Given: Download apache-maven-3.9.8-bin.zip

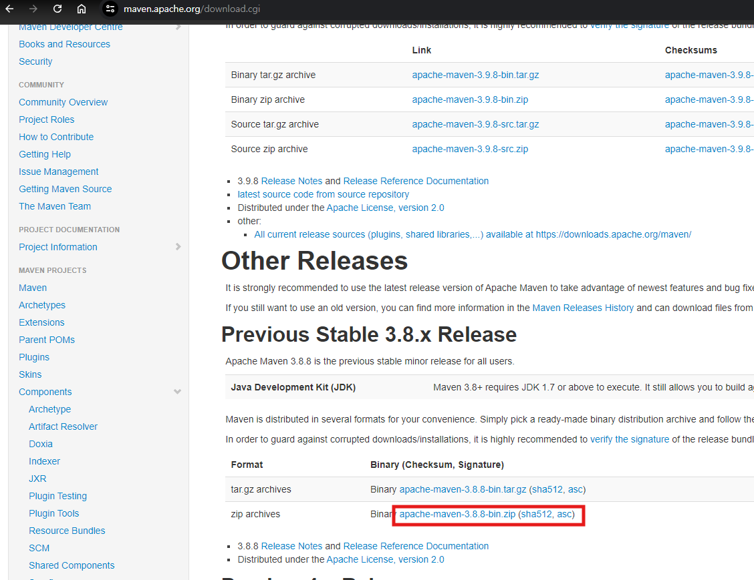Looking at the screenshot, I should [470, 99].
